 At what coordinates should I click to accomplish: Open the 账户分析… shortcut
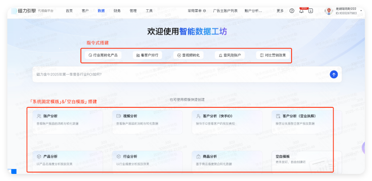click(253, 11)
